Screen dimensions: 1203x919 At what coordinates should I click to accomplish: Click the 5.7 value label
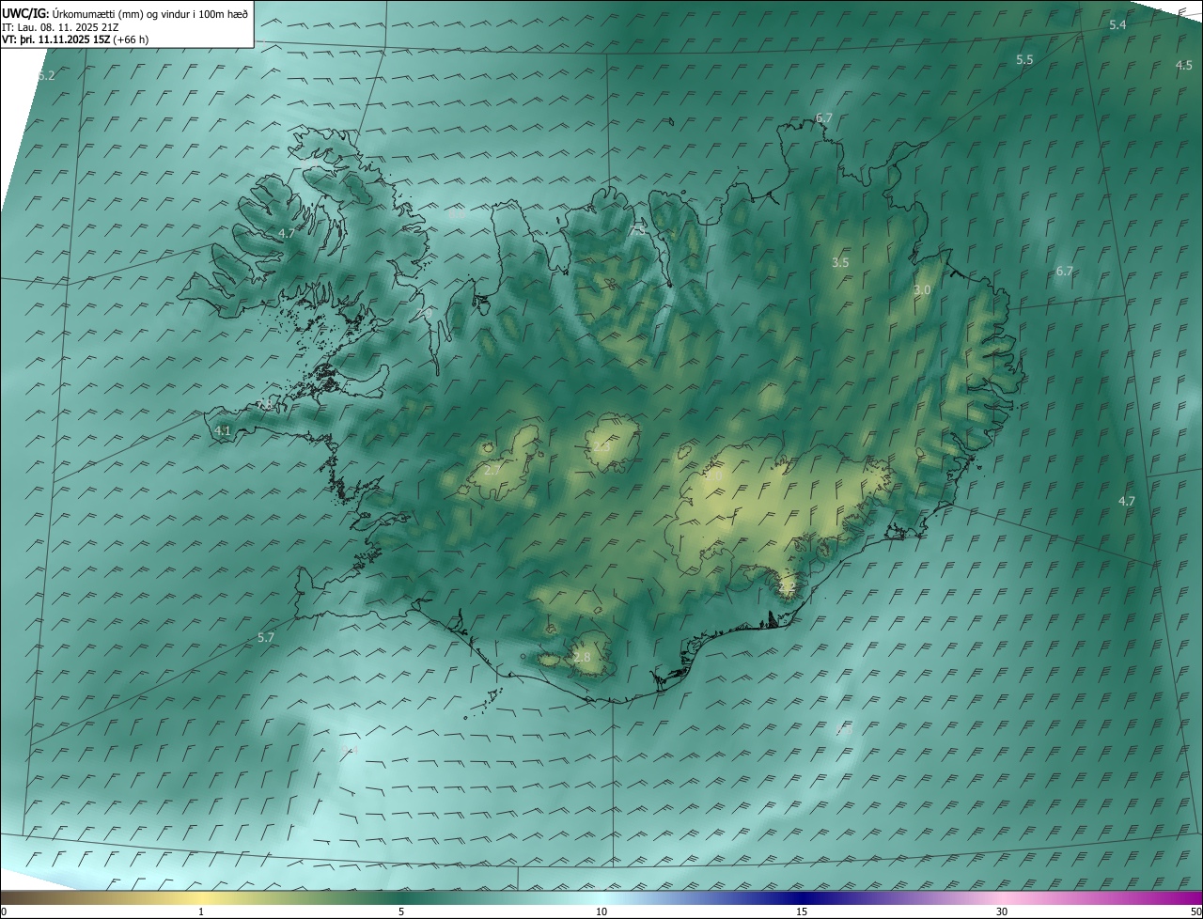[266, 638]
